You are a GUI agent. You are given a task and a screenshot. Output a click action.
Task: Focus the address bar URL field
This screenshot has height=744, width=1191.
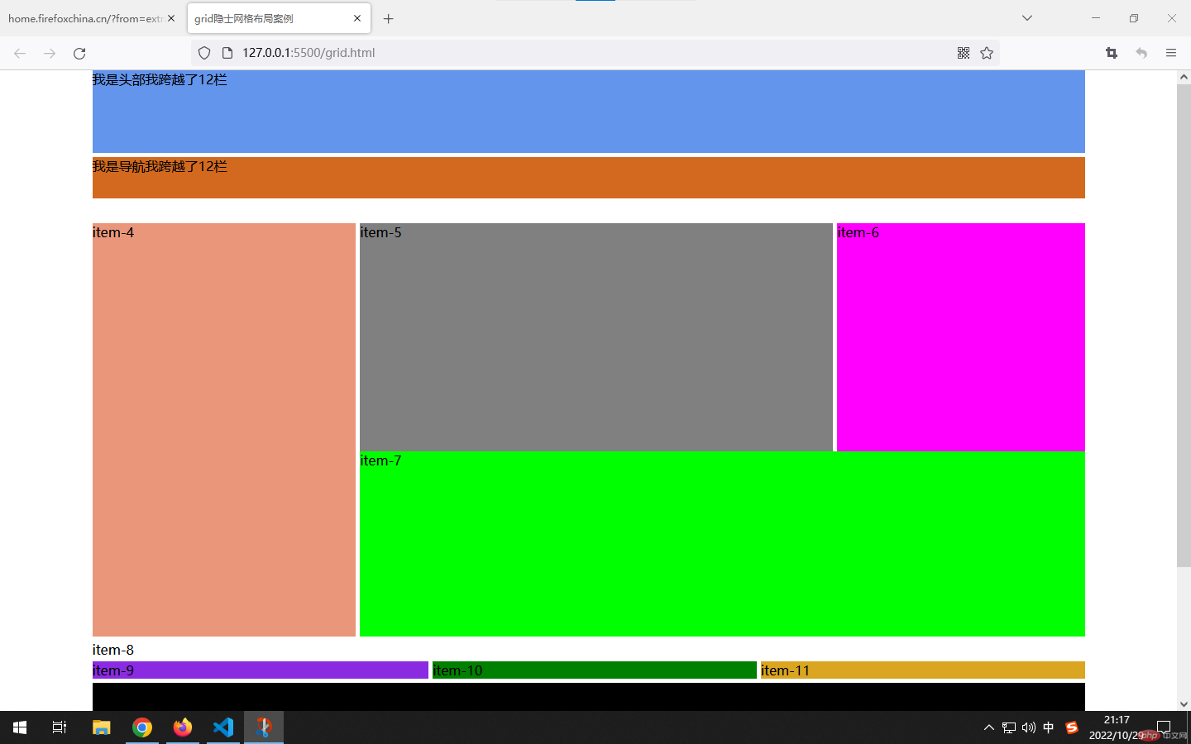point(595,53)
